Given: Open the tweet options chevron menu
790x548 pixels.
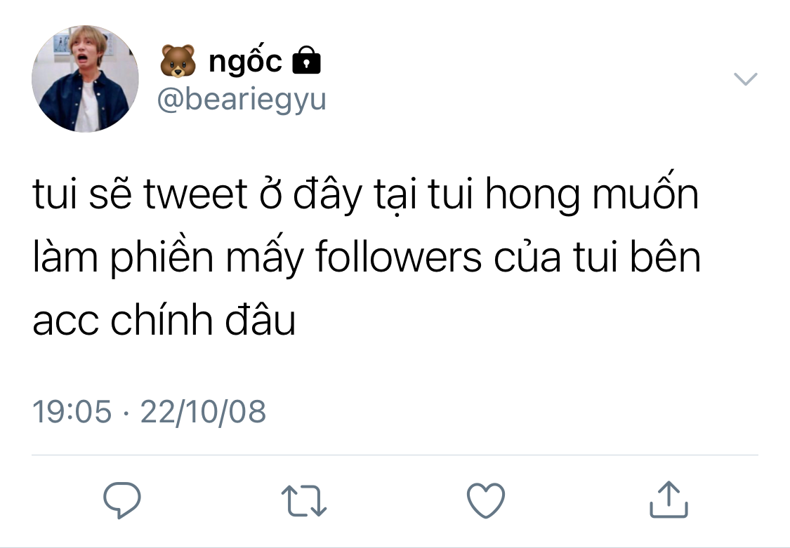Looking at the screenshot, I should point(745,79).
